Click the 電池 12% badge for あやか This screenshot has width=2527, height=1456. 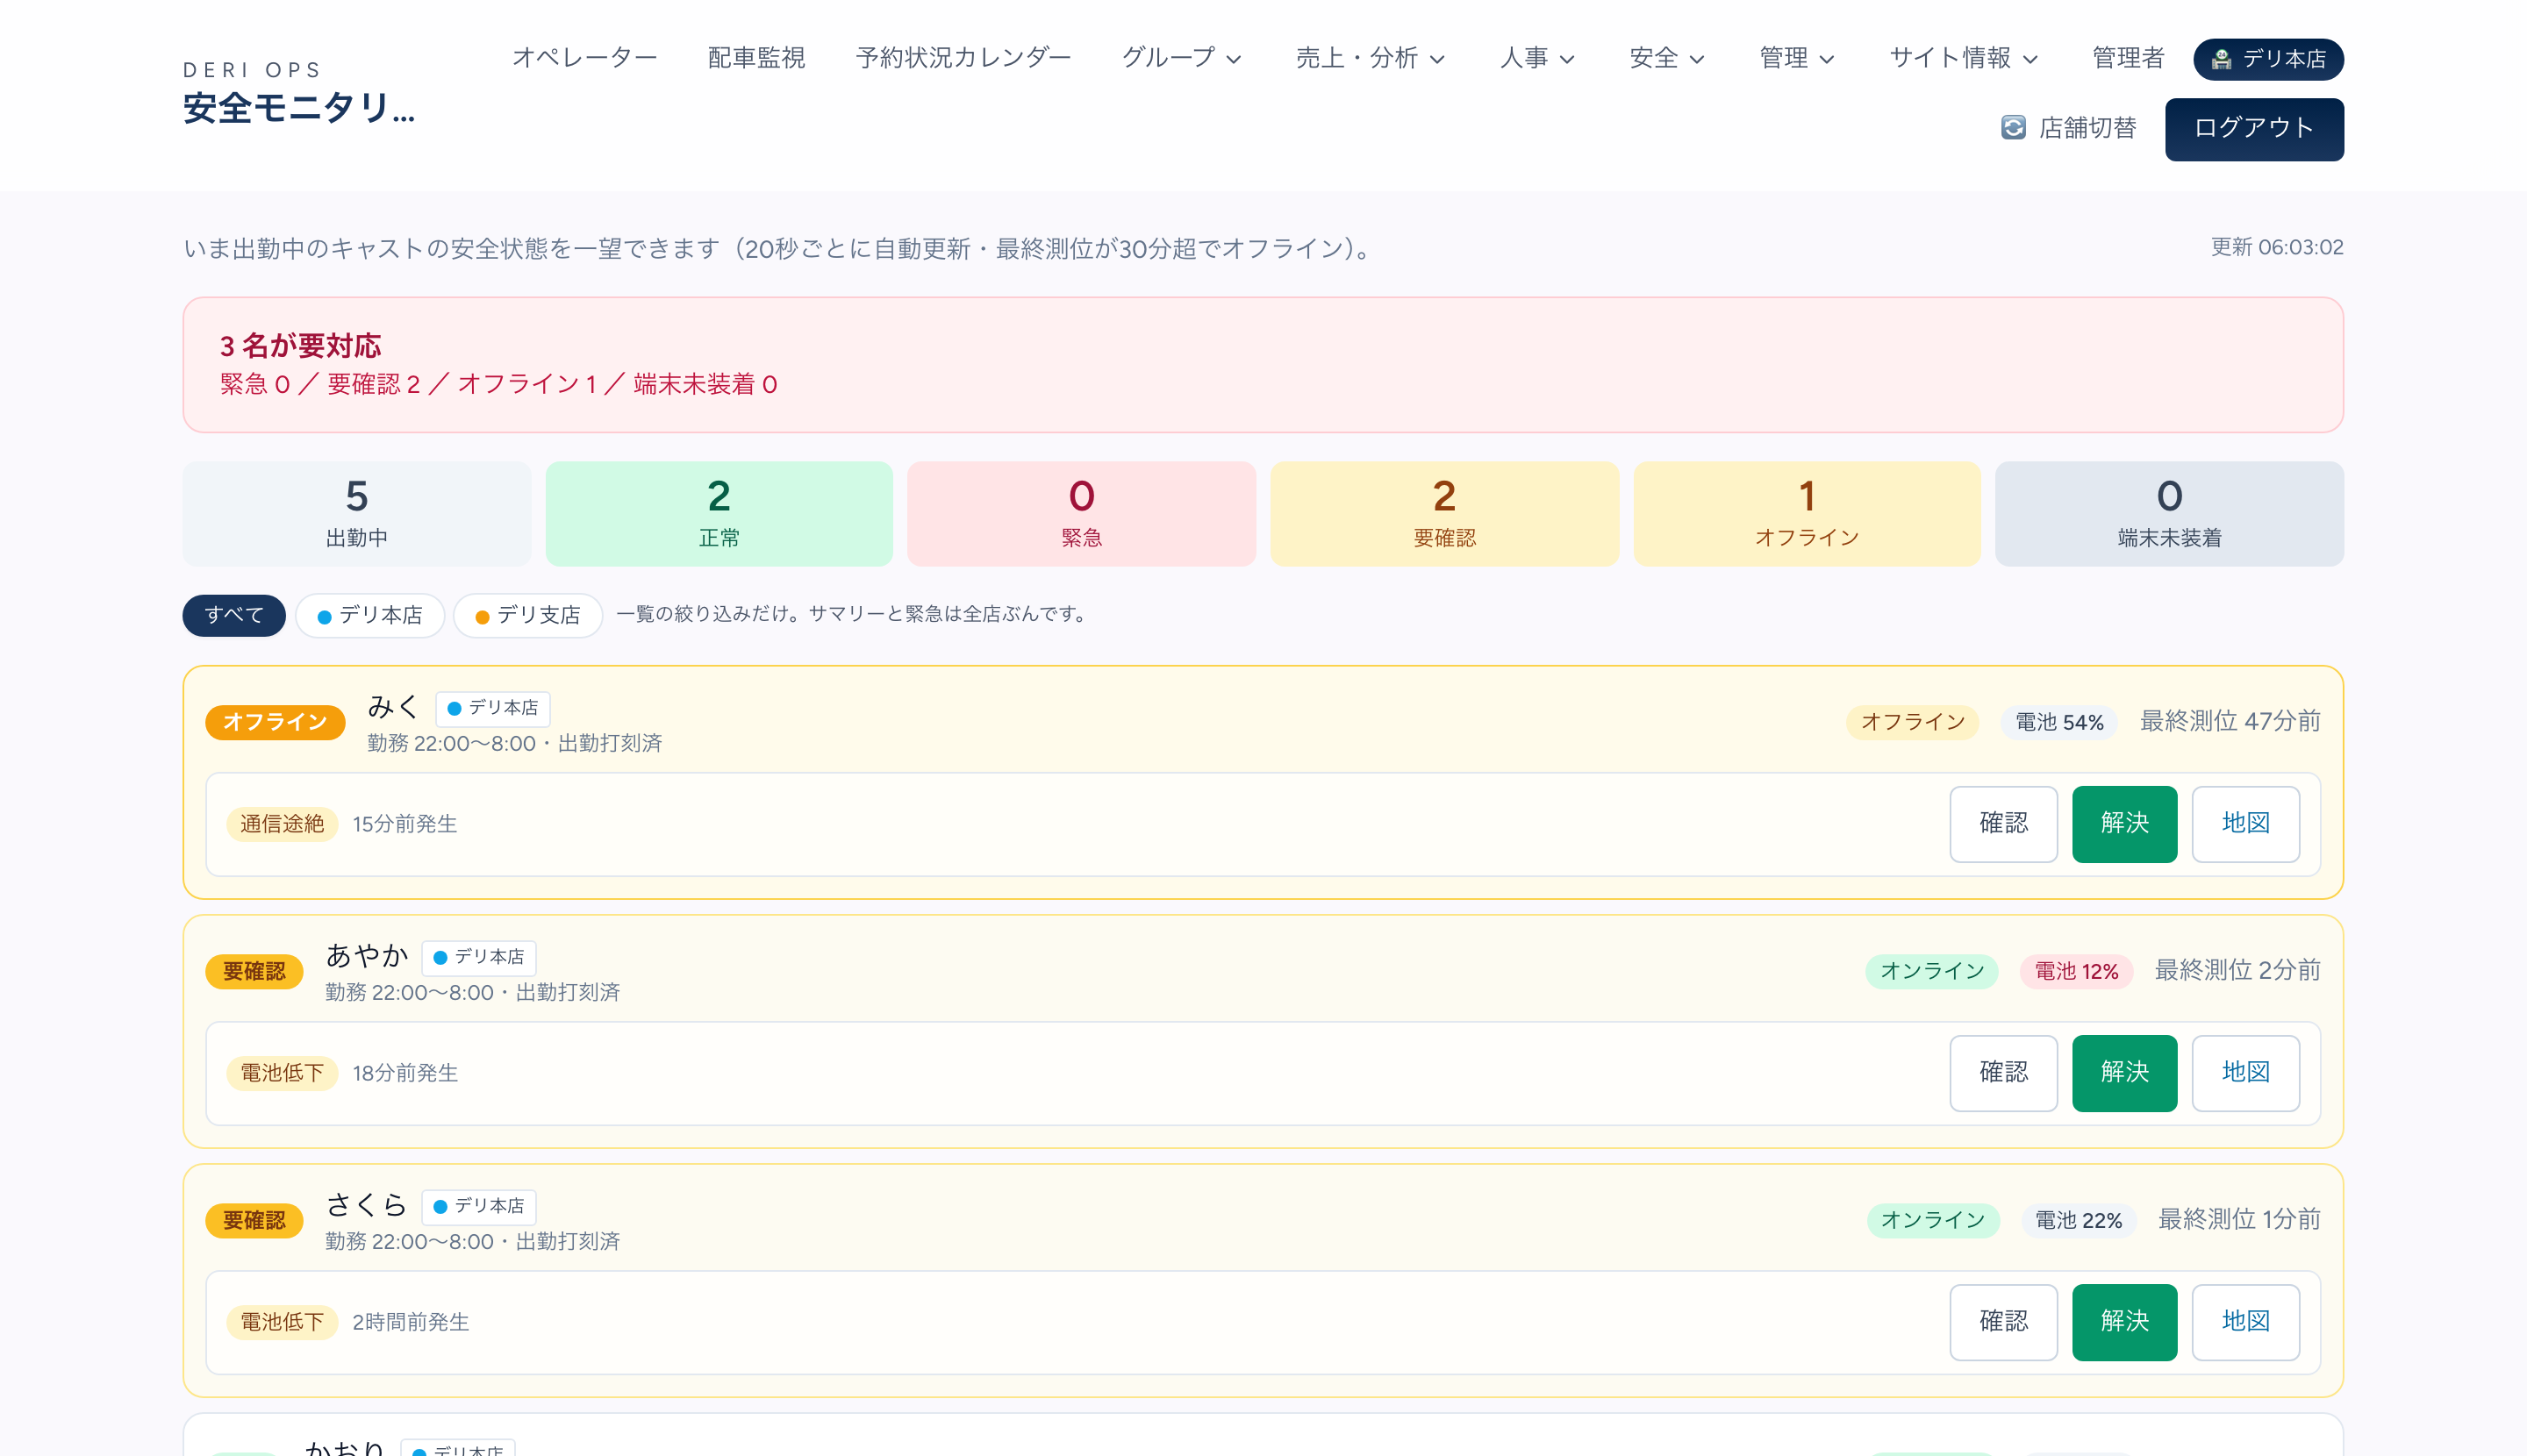[2077, 971]
